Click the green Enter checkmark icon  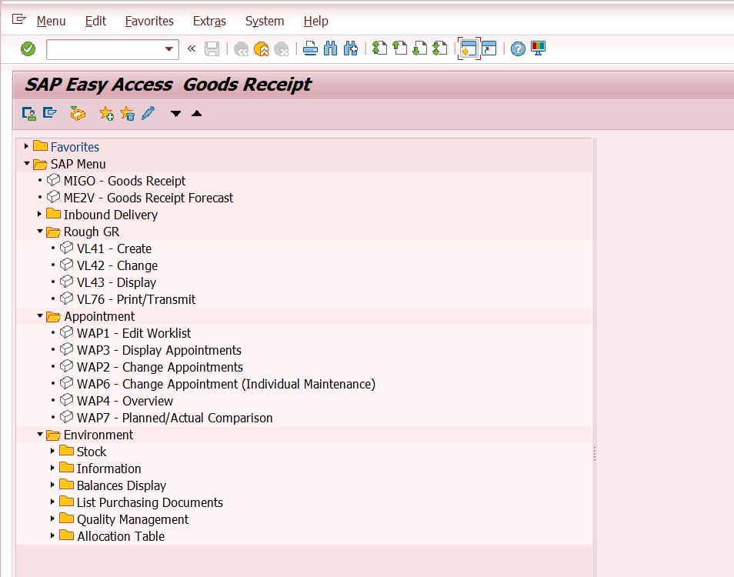[x=28, y=49]
